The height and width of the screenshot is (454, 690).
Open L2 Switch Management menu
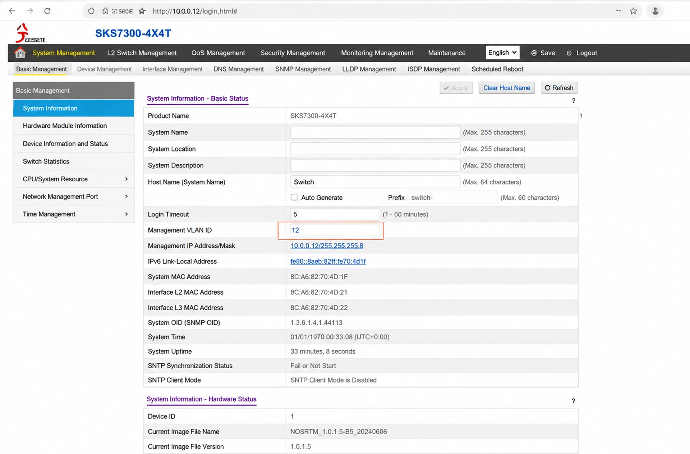pyautogui.click(x=142, y=53)
